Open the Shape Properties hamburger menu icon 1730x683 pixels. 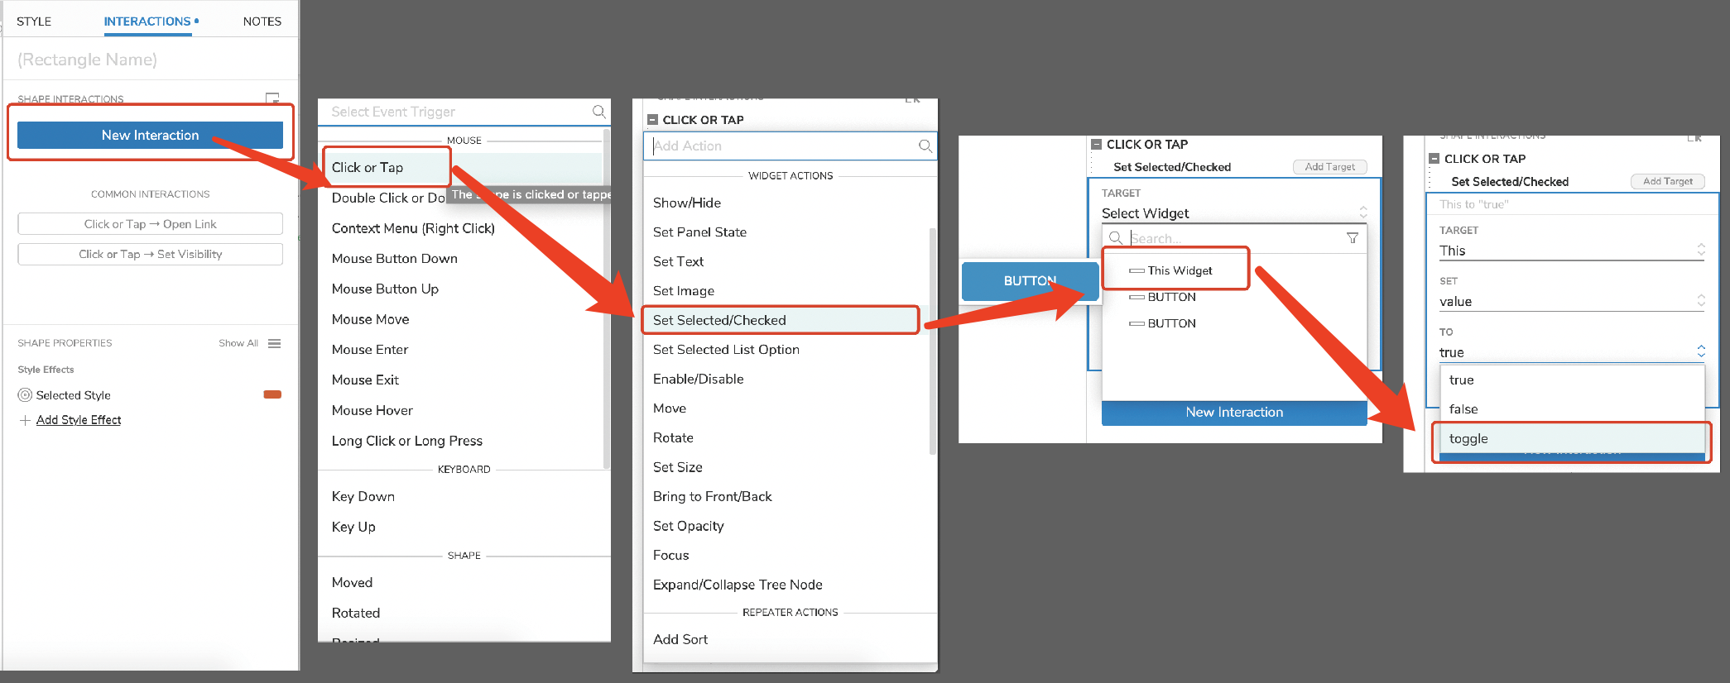(275, 343)
